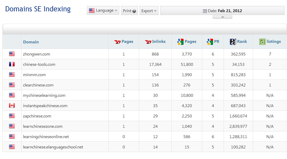
Task: Click the Yahoo icon beside Pages header
Action: (x=117, y=42)
